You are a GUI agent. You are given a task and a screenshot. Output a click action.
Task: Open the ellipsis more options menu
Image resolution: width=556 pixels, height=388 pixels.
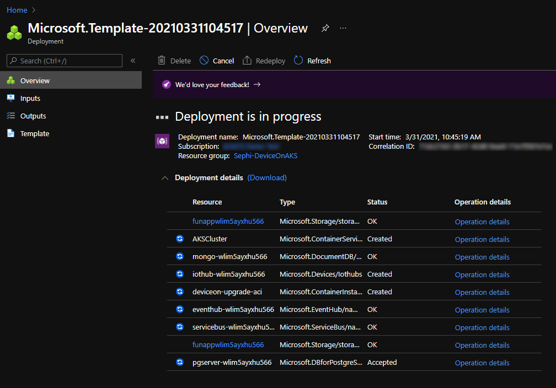343,28
